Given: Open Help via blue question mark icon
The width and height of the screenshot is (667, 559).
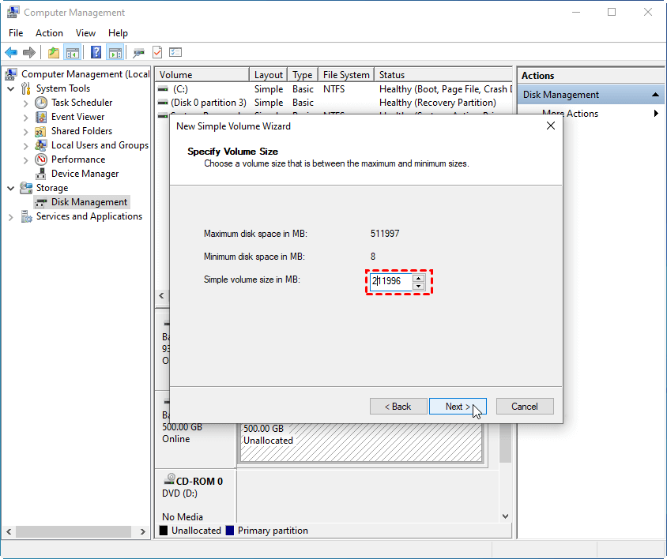Looking at the screenshot, I should pyautogui.click(x=96, y=52).
